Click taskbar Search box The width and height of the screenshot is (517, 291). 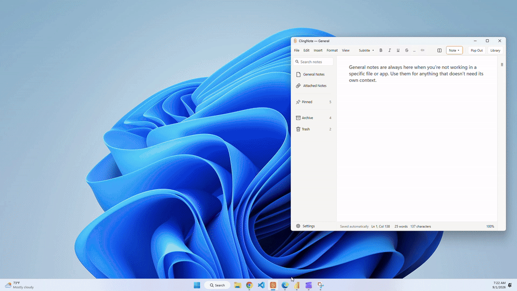tap(217, 285)
